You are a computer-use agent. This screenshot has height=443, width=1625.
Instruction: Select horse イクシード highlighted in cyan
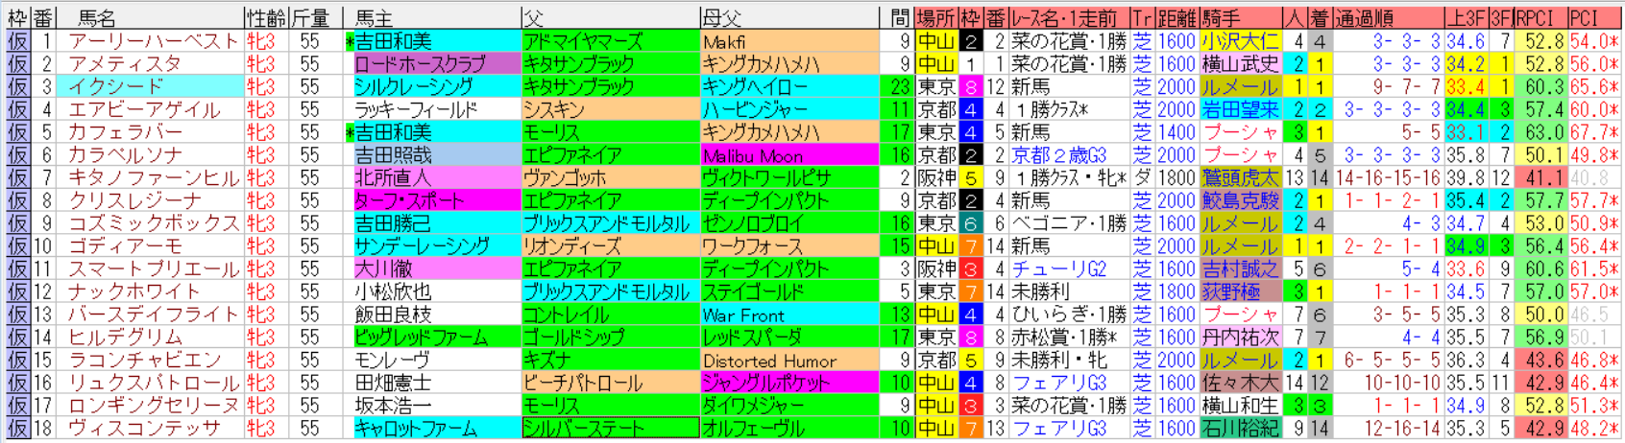click(115, 86)
